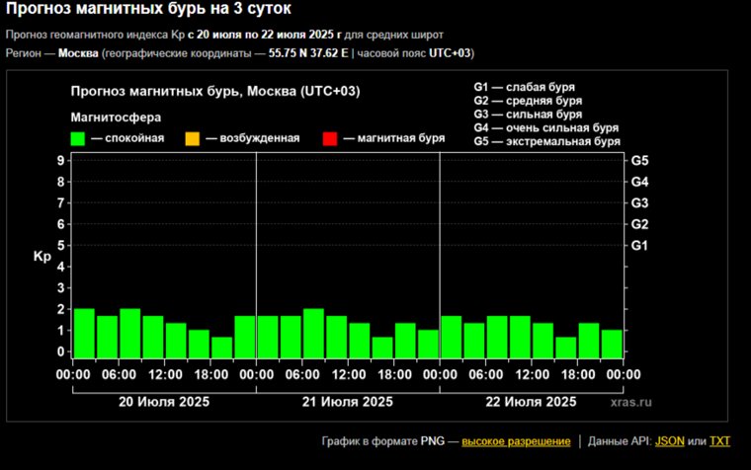Click the G1 label on right axis
The height and width of the screenshot is (470, 751).
[x=639, y=246]
